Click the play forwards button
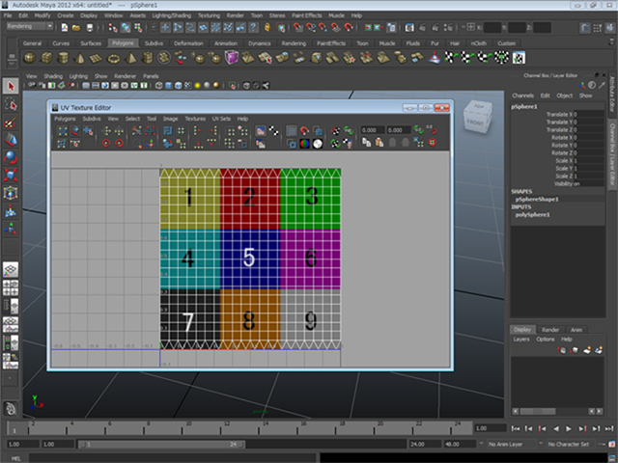 pyautogui.click(x=569, y=428)
